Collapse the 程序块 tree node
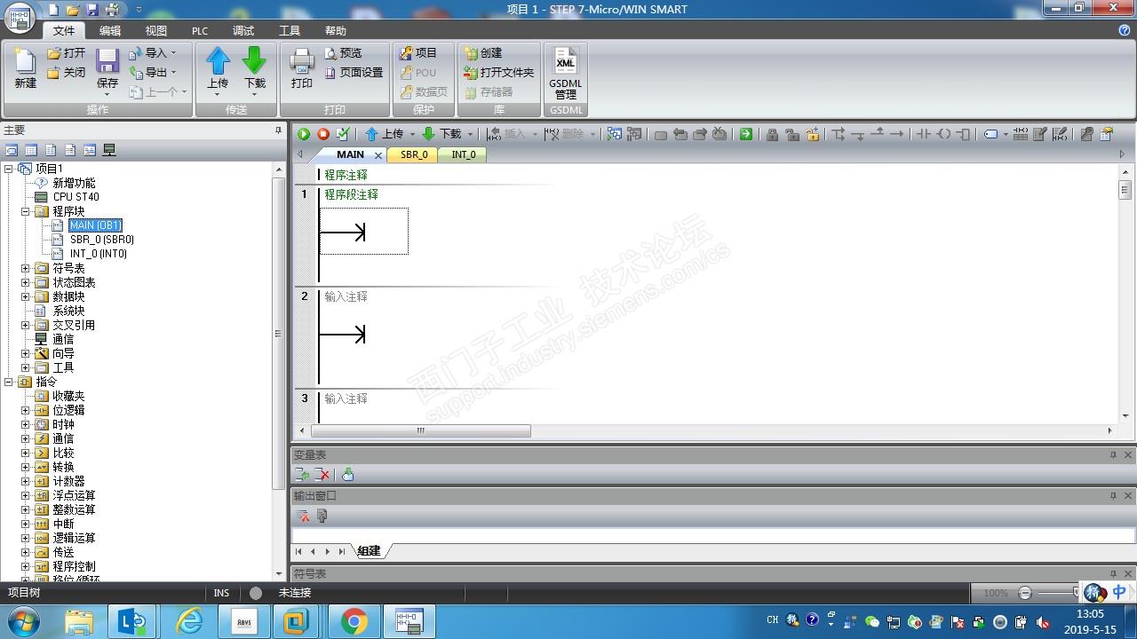Viewport: 1137px width, 639px height. click(x=26, y=211)
